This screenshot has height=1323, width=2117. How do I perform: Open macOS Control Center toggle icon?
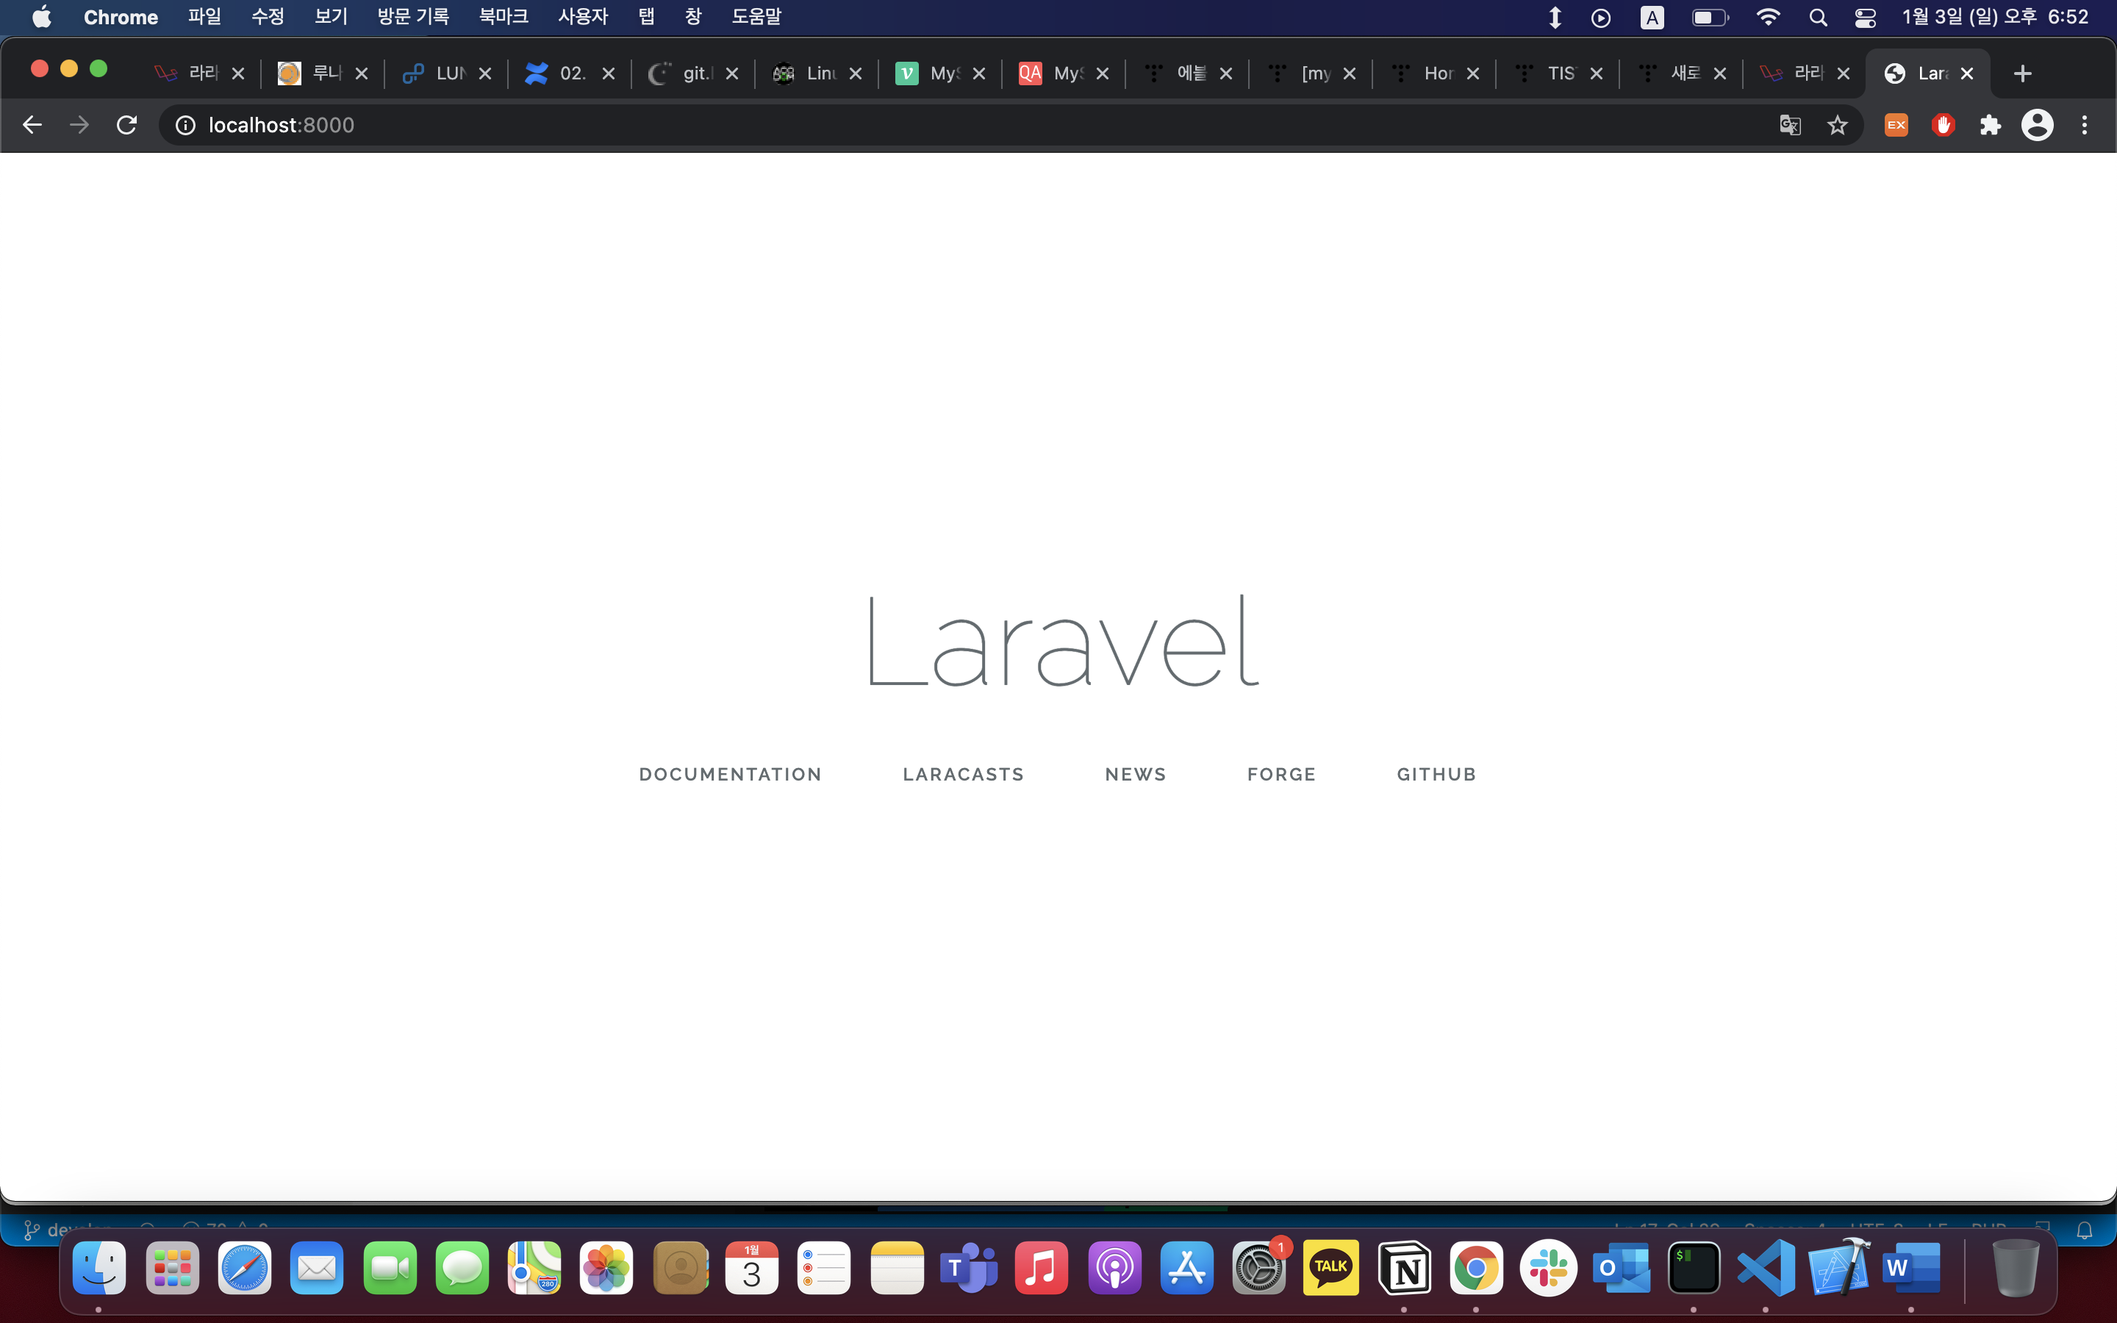(1864, 18)
